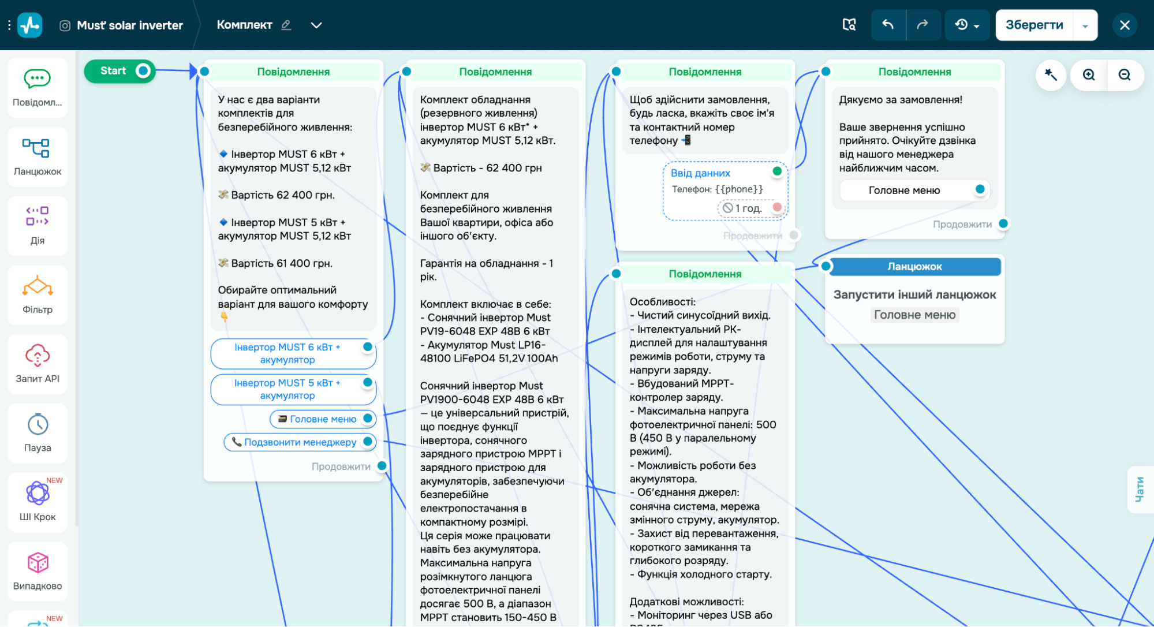The image size is (1154, 627).
Task: Add a Пауза pause block
Action: click(x=38, y=433)
